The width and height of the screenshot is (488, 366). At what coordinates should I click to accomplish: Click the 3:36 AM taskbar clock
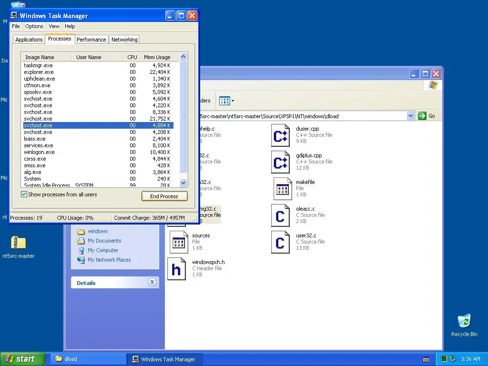click(x=470, y=359)
